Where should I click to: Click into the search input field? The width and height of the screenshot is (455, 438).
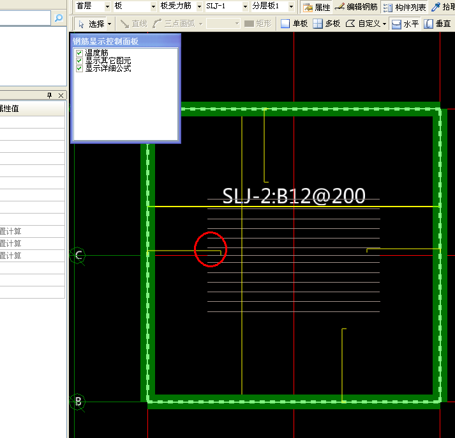pyautogui.click(x=25, y=18)
